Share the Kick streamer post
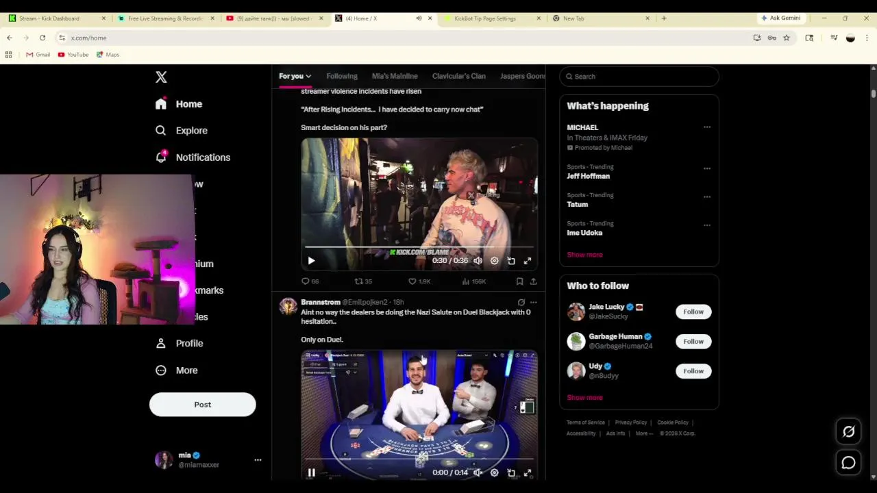The width and height of the screenshot is (877, 493). pyautogui.click(x=533, y=281)
